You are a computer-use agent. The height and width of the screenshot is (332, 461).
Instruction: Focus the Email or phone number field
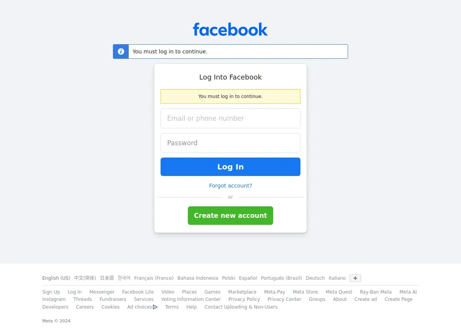pyautogui.click(x=230, y=118)
